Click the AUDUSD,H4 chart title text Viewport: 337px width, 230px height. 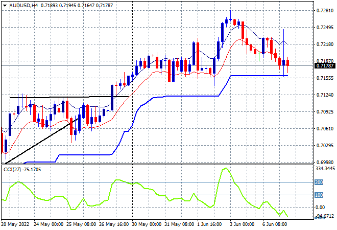click(x=23, y=6)
